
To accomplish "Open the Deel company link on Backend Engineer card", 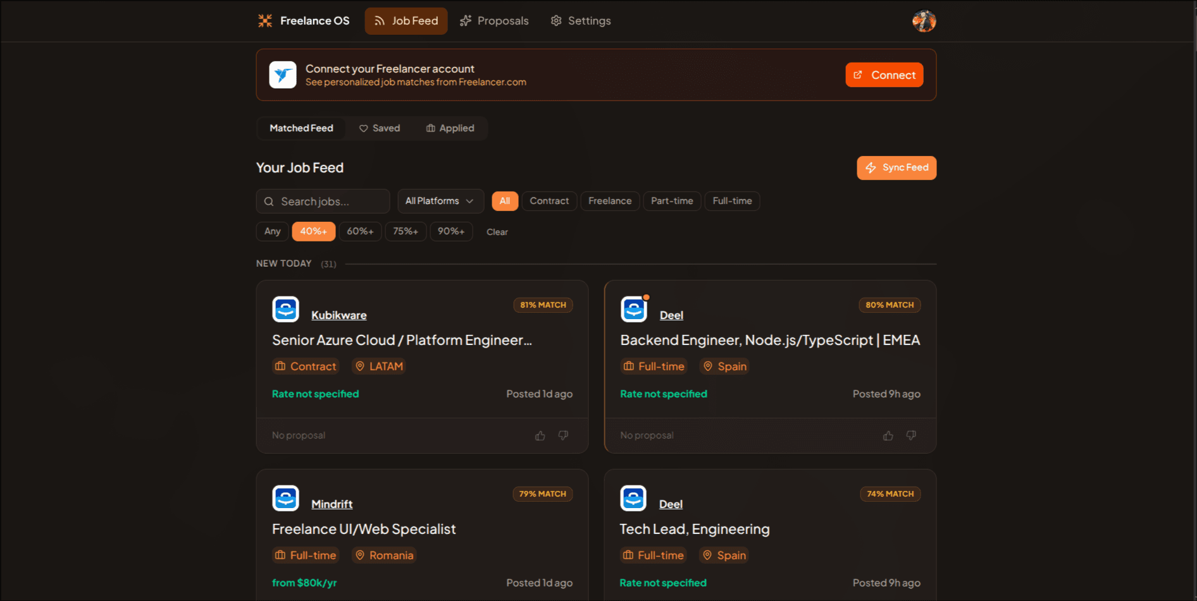I will pos(671,315).
